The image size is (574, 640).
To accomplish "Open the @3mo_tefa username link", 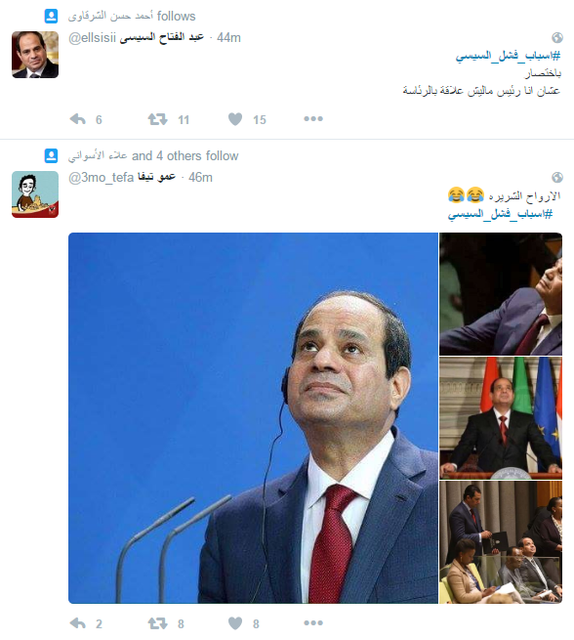I will click(102, 177).
